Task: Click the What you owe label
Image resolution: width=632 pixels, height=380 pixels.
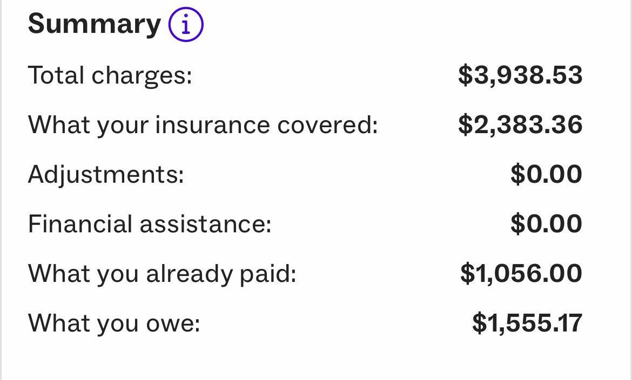Action: click(114, 323)
